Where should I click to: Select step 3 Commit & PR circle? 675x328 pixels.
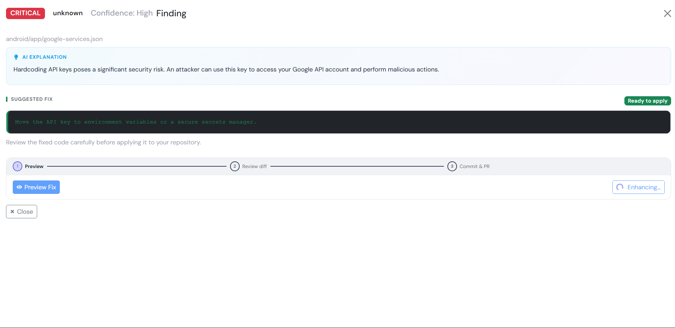452,166
